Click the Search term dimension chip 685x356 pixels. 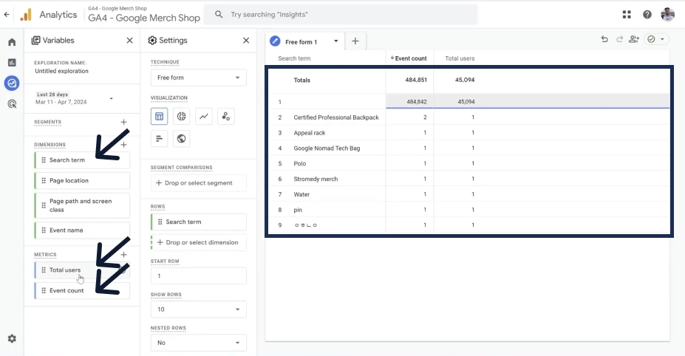point(82,160)
